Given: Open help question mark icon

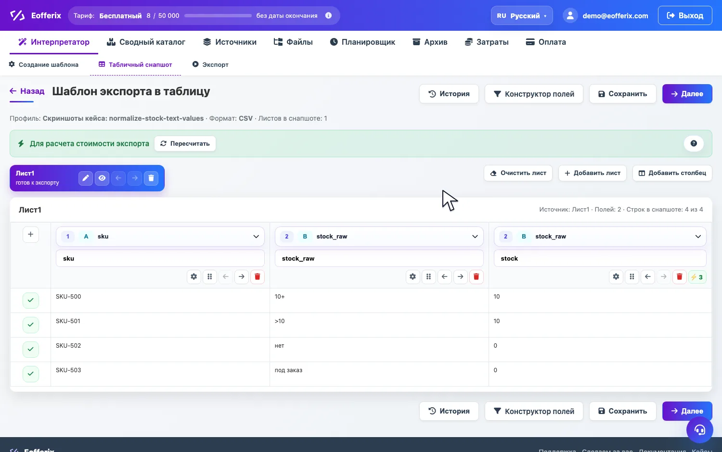Looking at the screenshot, I should click(694, 143).
